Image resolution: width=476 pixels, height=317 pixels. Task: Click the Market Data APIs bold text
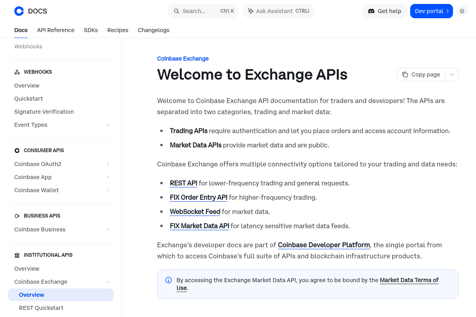pyautogui.click(x=196, y=145)
